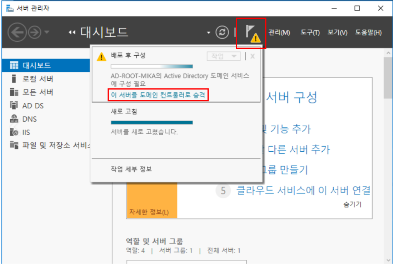Click the 서버 구성 heading text
This screenshot has height=264, width=394.
pyautogui.click(x=291, y=97)
